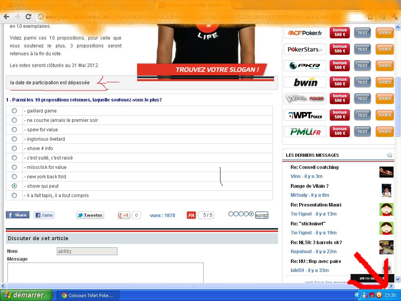Image resolution: width=401 pixels, height=301 pixels.
Task: Like the article with the J'aime button
Action: (44, 215)
